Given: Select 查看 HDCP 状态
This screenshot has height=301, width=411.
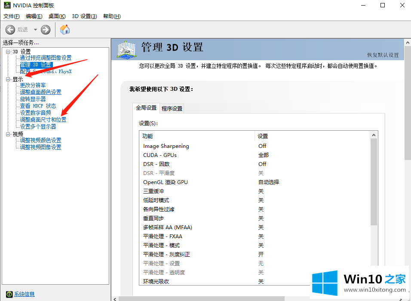Looking at the screenshot, I should (38, 106).
